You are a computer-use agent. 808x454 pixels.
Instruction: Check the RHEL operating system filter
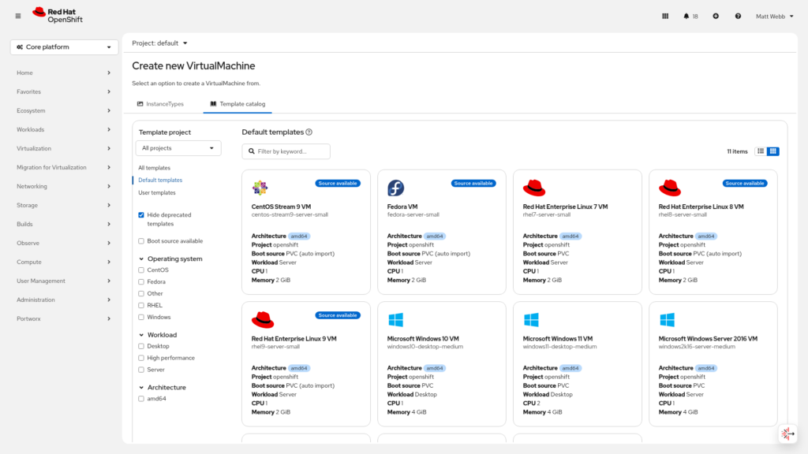[x=141, y=305]
